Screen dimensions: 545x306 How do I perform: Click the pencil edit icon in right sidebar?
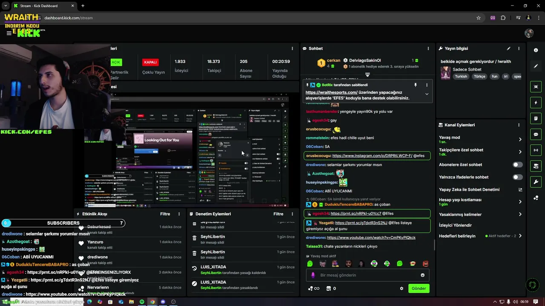coord(536,66)
